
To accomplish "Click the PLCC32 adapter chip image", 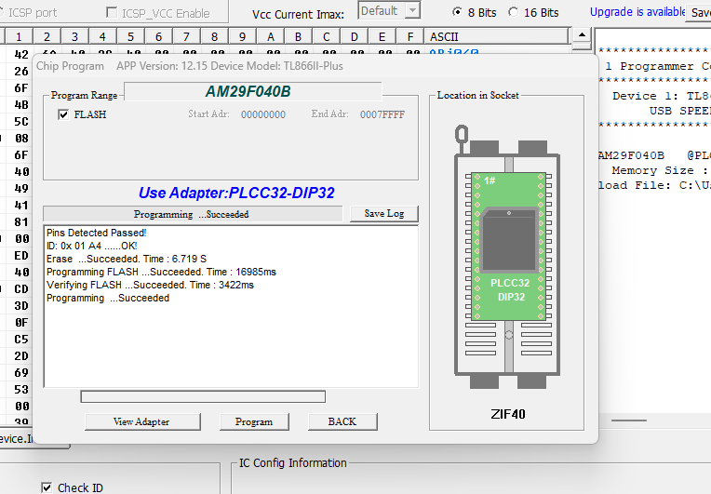I will 509,240.
